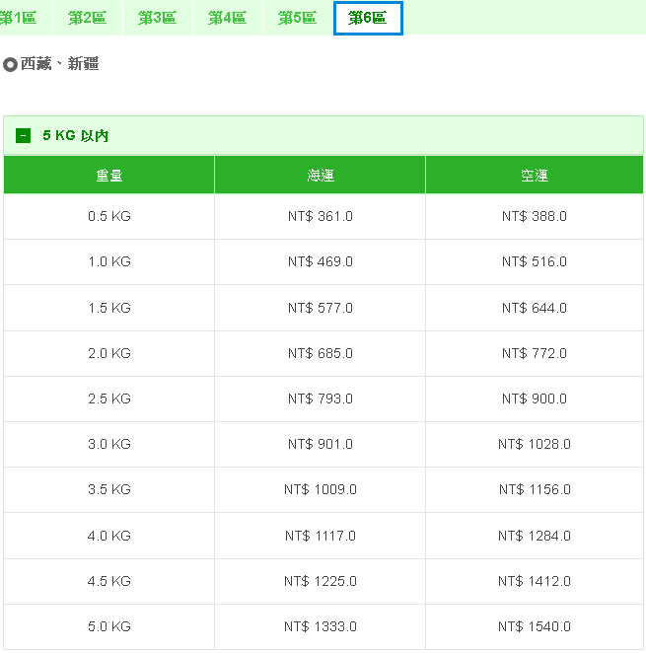Viewport: 646px width, 653px height.
Task: Click air freight price NT$ 1284.0
Action: click(x=534, y=536)
